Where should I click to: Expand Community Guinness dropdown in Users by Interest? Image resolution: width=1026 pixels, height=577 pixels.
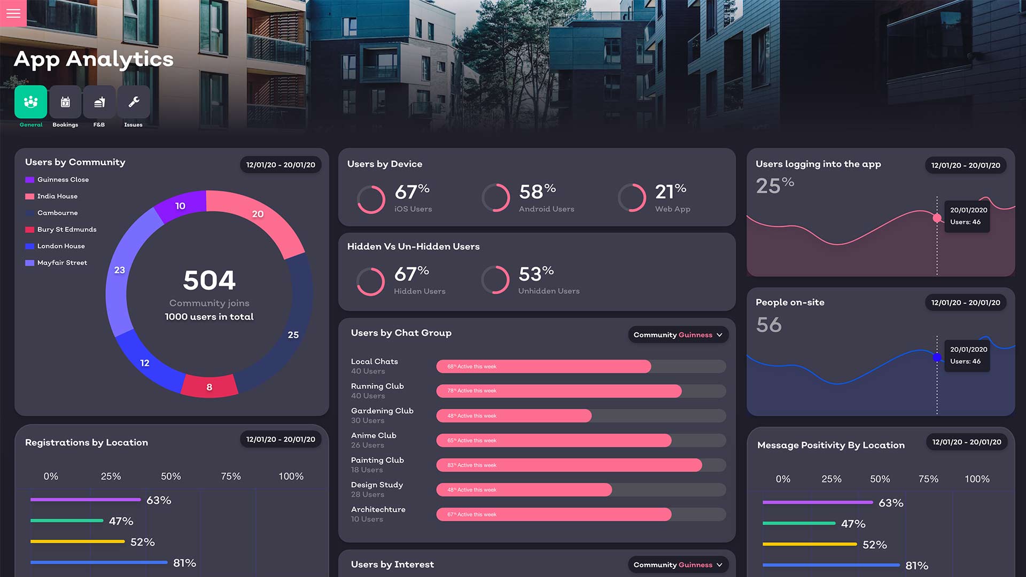coord(678,565)
